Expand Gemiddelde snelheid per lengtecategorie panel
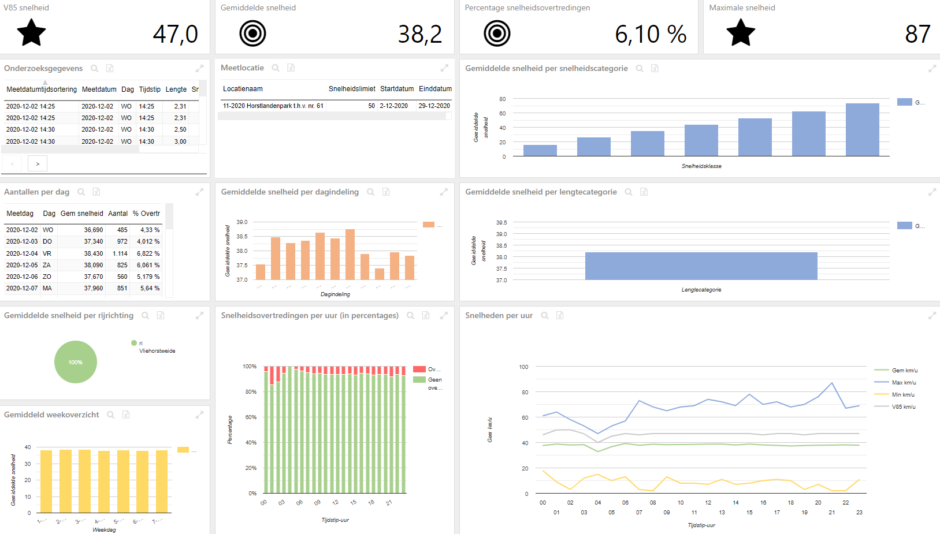Image resolution: width=940 pixels, height=534 pixels. point(932,192)
